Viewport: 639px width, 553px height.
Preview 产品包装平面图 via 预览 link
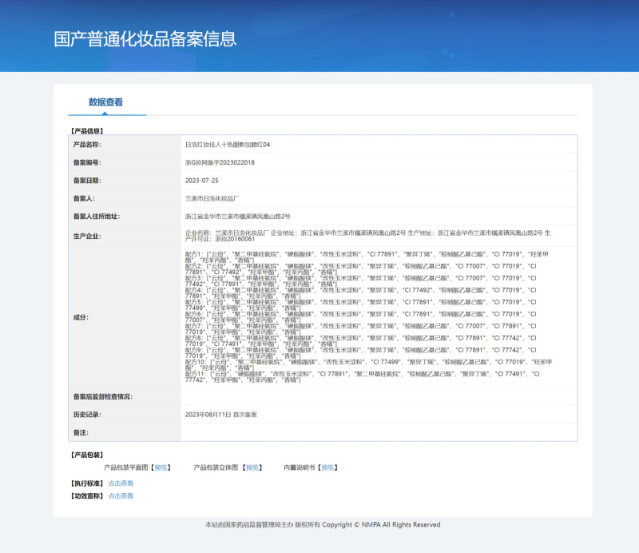[161, 467]
